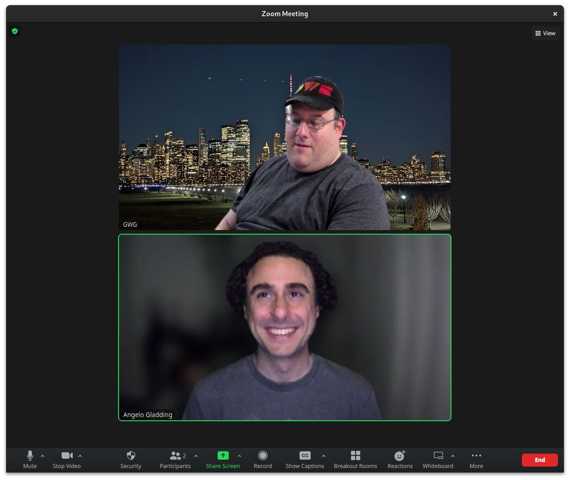Start sharing your screen
The image size is (570, 480).
click(223, 460)
